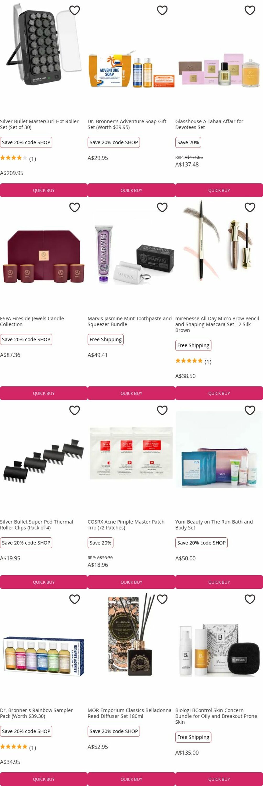263x786 pixels.
Task: Add Silver Bullet MasterCurl Hot Roller to wishlist
Action: (74, 10)
